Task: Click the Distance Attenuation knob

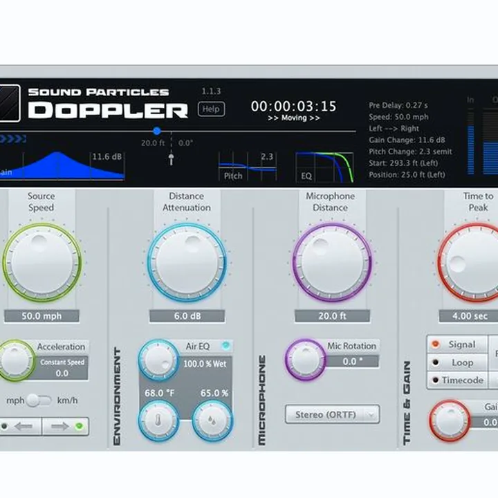Action: point(187,262)
